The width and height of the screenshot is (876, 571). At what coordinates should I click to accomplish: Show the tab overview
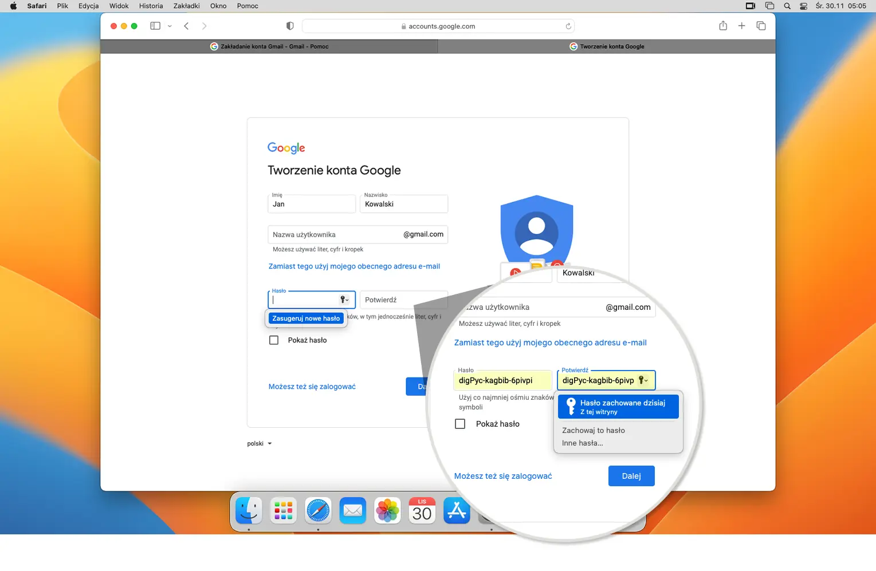(761, 26)
